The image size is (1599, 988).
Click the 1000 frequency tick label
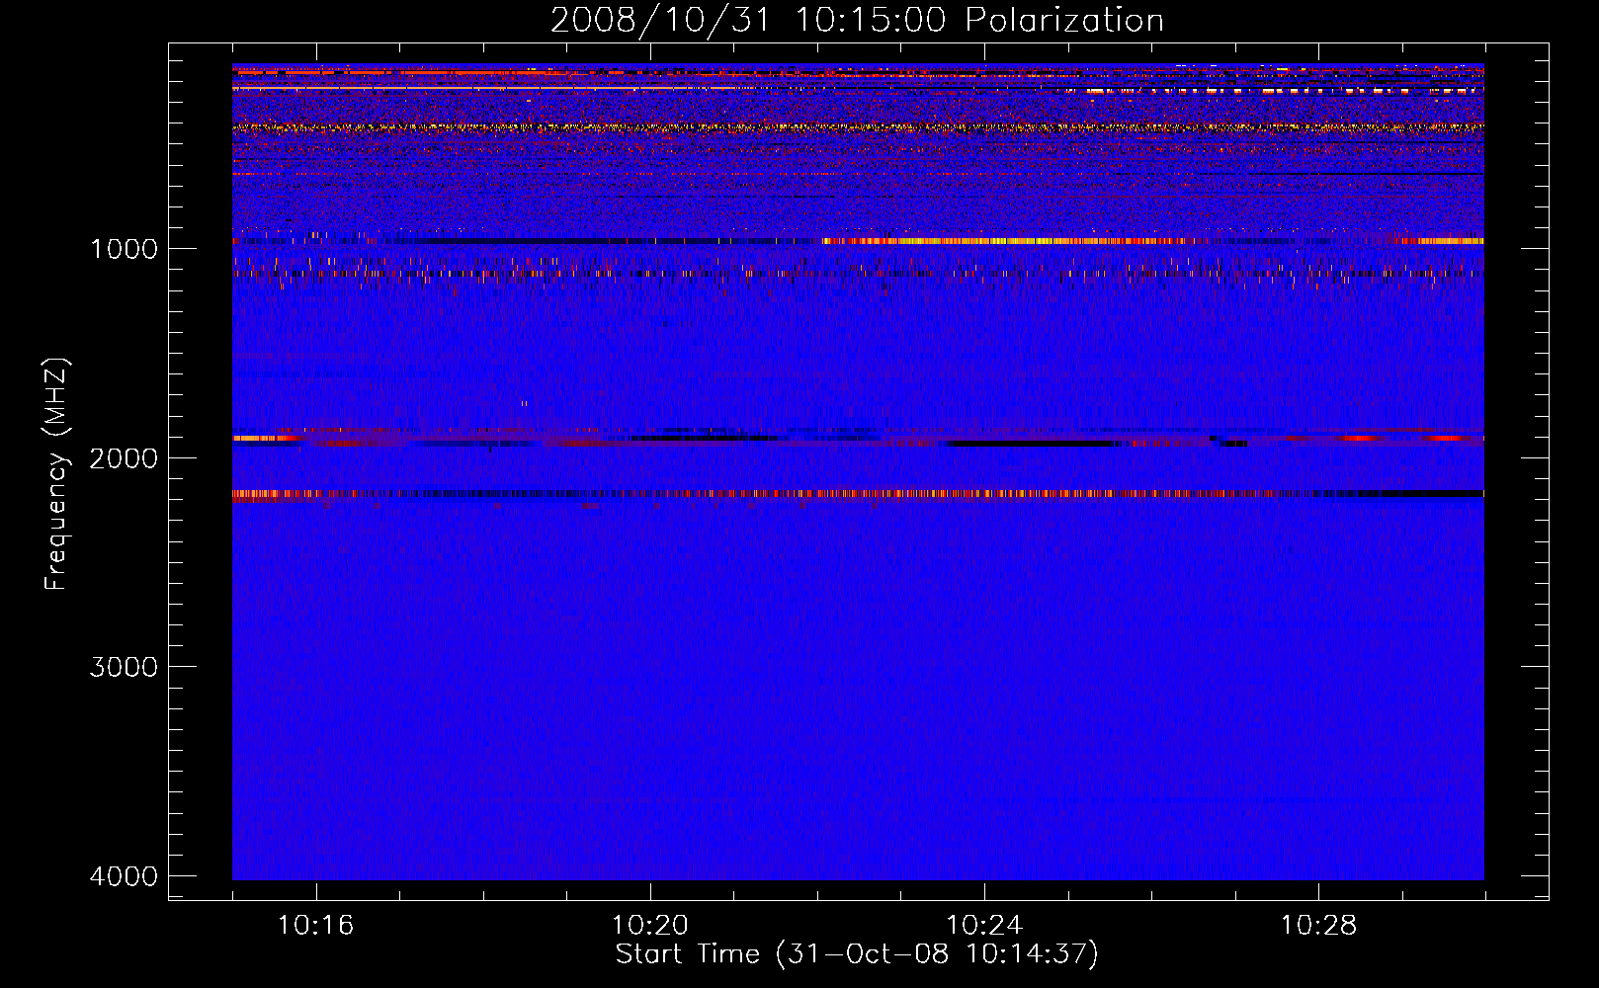coord(124,248)
